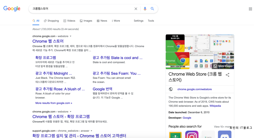
Task: Open search Settings
Action: point(139,21)
